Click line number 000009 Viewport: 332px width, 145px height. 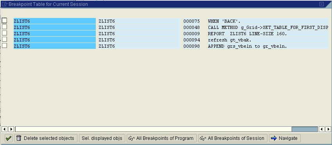tap(192, 34)
